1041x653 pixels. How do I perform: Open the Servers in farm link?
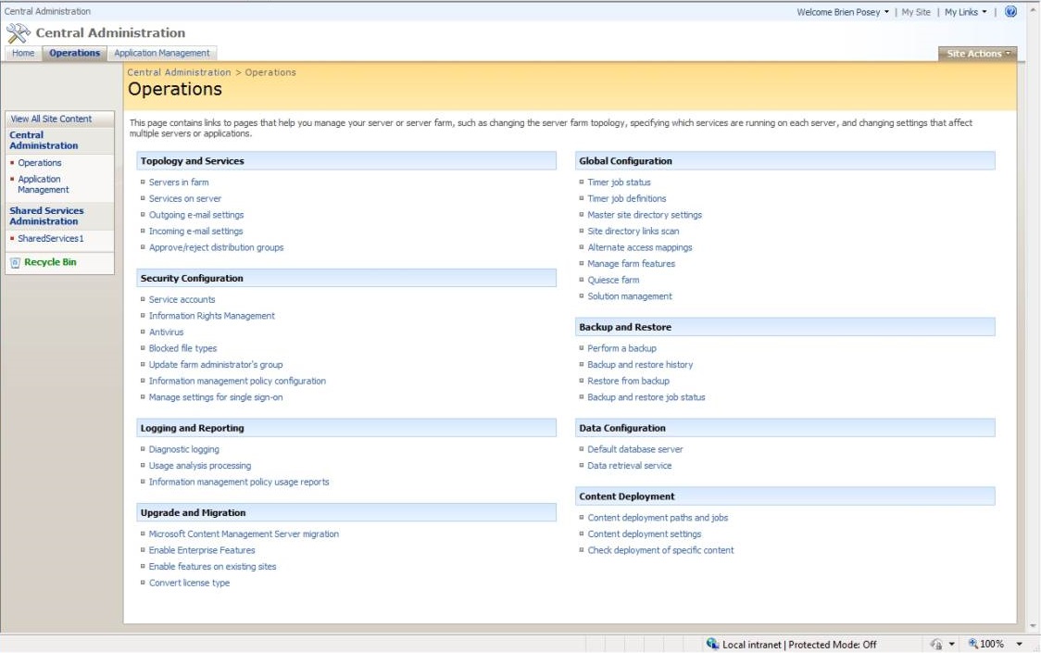[177, 182]
